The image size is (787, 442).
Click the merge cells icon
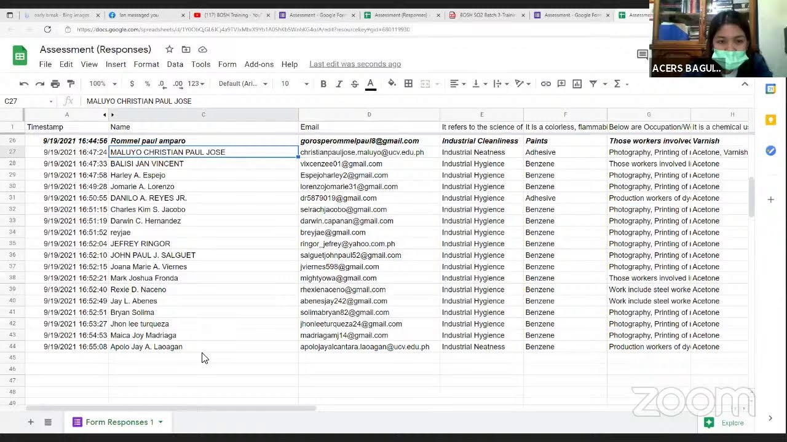425,83
